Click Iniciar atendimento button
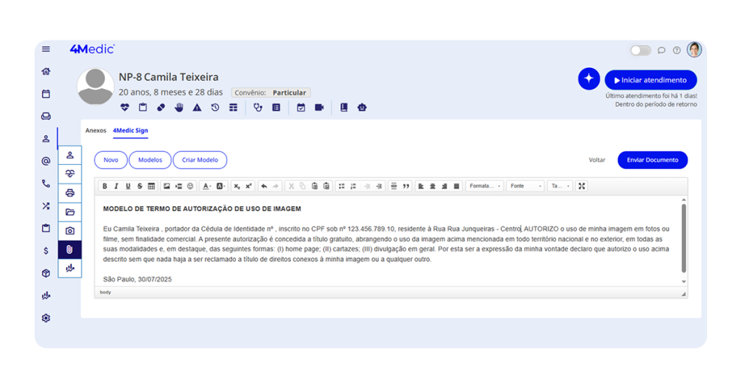This screenshot has width=741, height=389. (x=651, y=80)
